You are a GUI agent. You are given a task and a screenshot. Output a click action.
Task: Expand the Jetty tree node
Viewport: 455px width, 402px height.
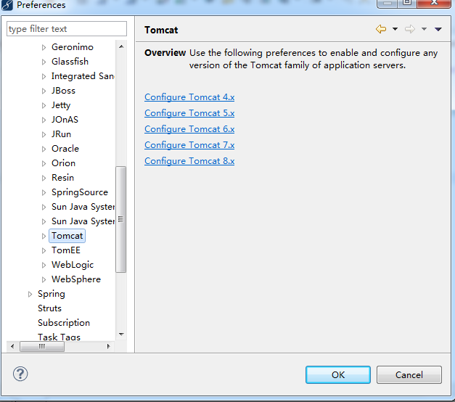44,105
